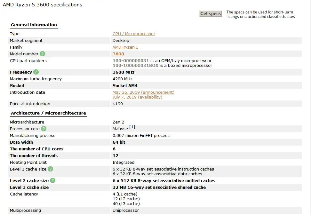Select the 4200 MHz turbo frequency value
The width and height of the screenshot is (311, 215).
coord(122,79)
